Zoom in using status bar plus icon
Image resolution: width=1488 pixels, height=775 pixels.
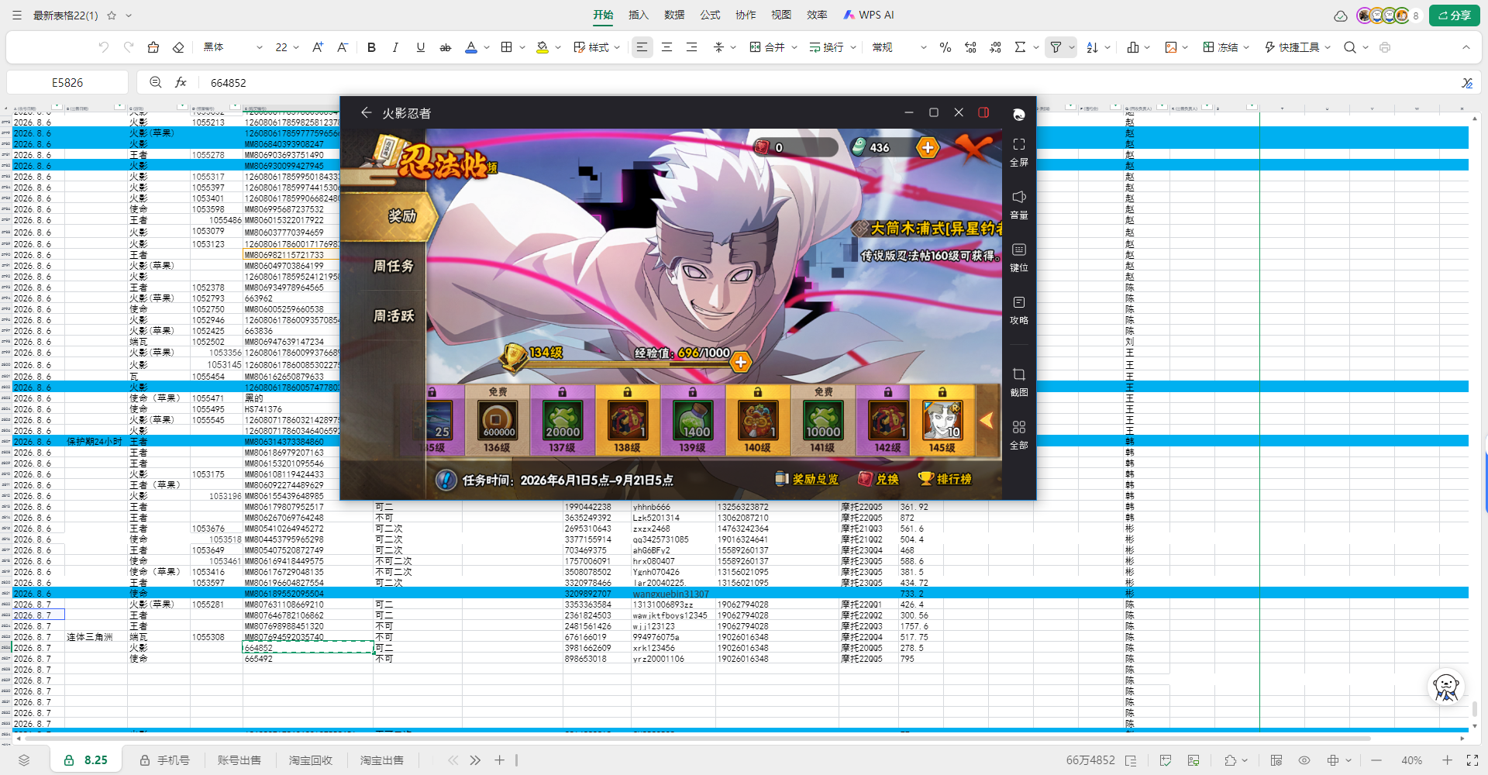(1447, 760)
